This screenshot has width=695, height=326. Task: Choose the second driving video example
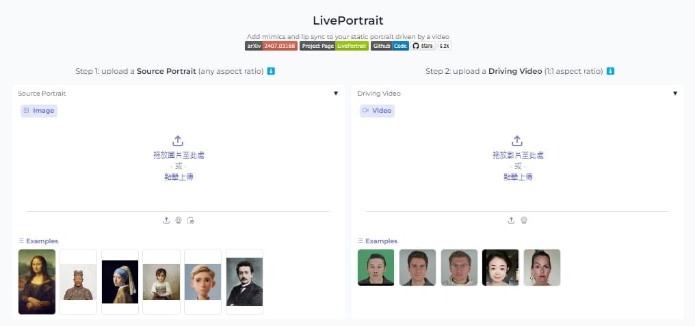coord(417,267)
